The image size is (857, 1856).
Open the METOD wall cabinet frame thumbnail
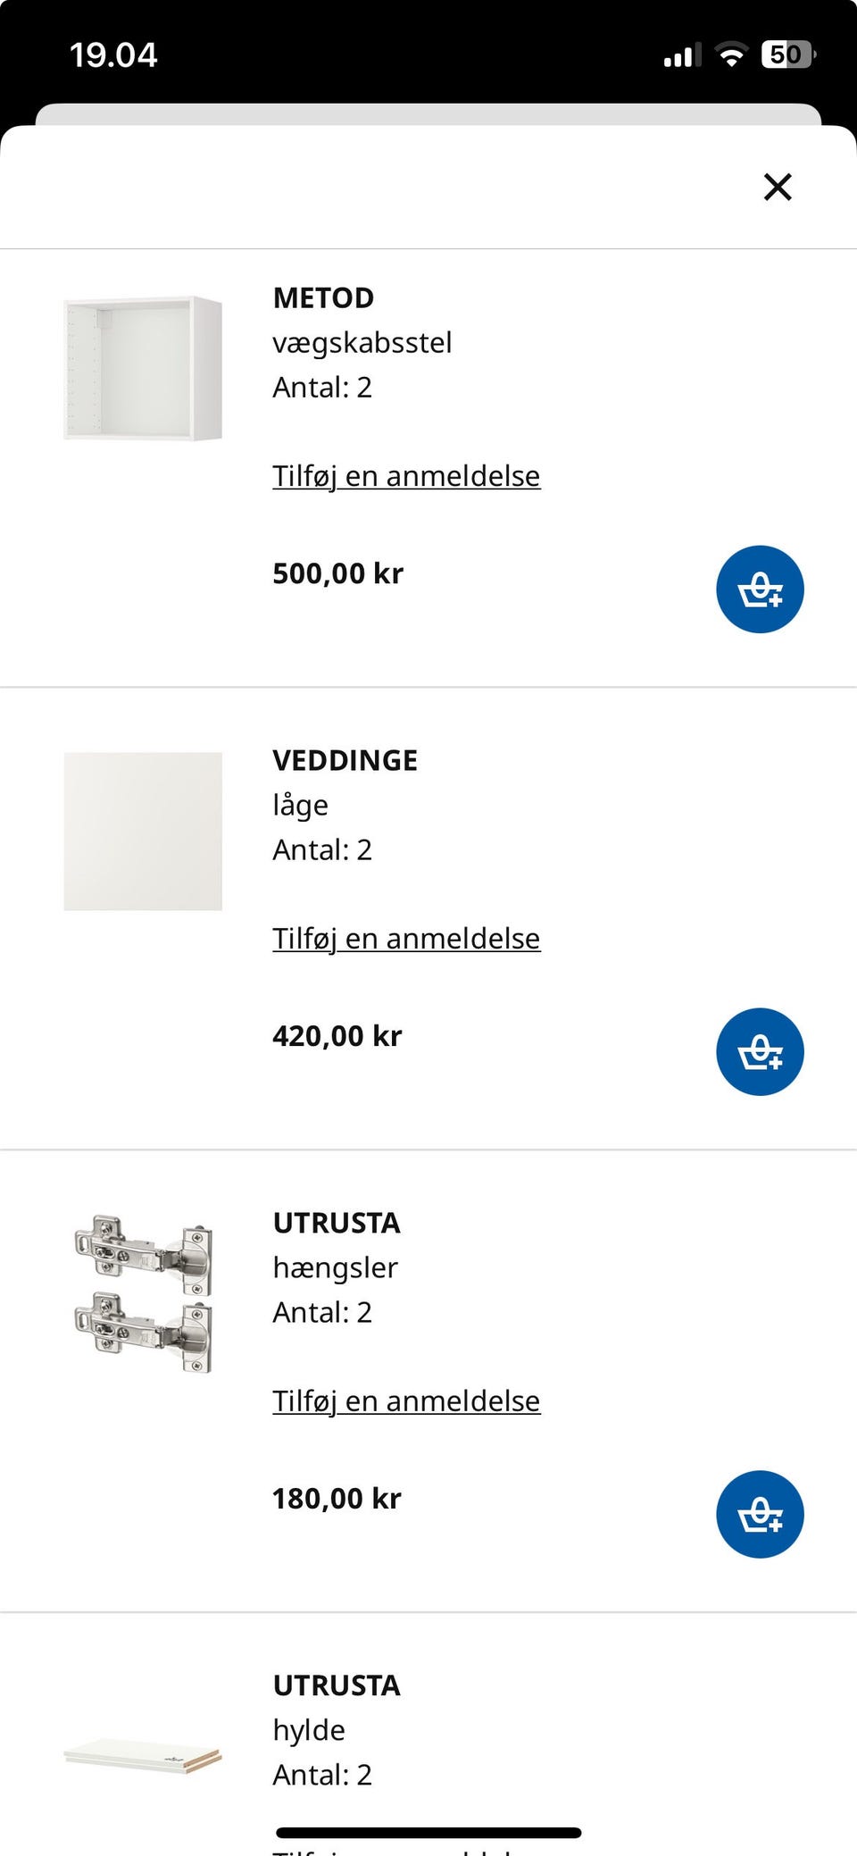(x=143, y=368)
